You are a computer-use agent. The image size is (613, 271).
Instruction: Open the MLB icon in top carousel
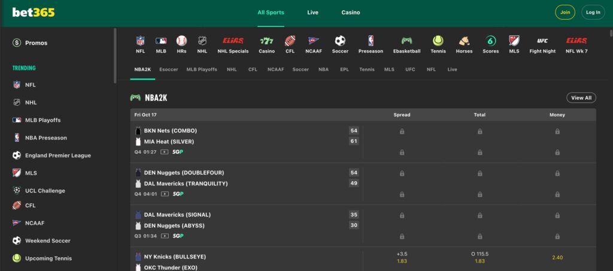161,41
